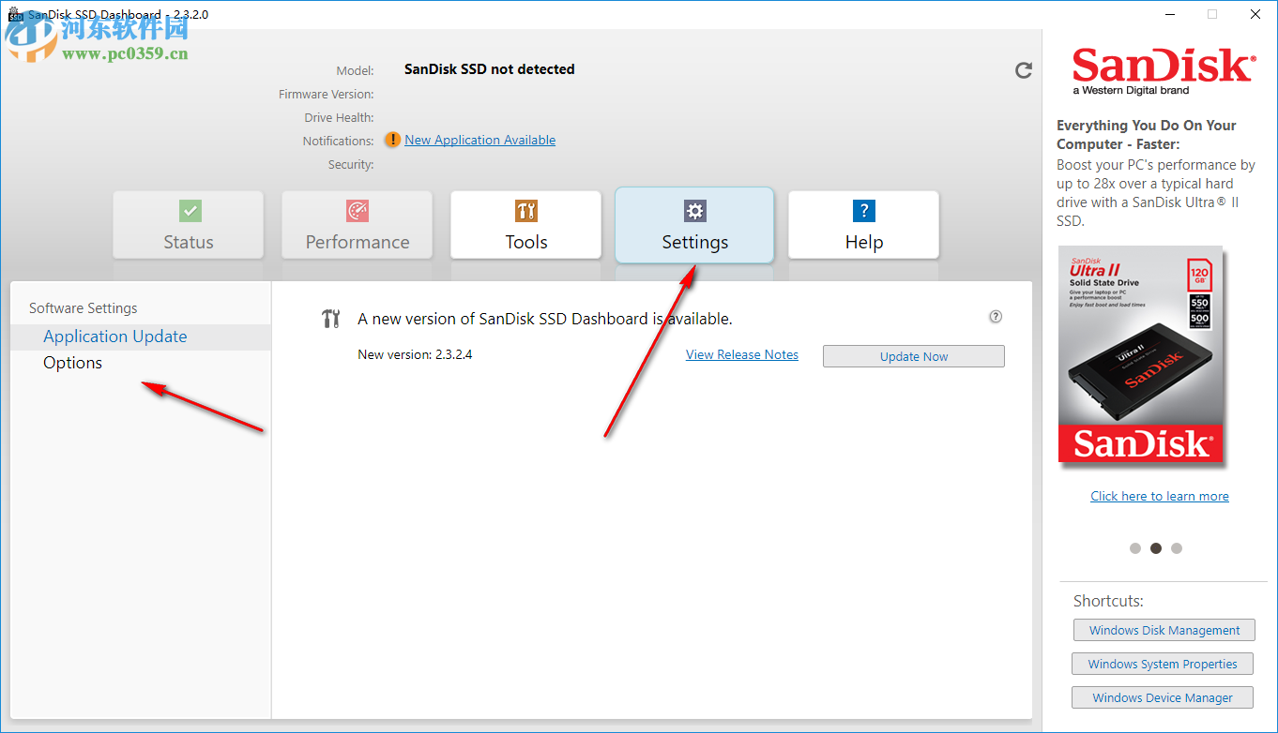Viewport: 1278px width, 733px height.
Task: Close the SanDisk SSD Dashboard window
Action: (1255, 14)
